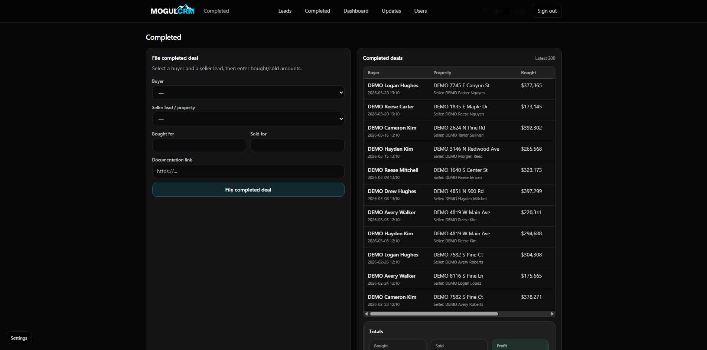Click the File completed deal button

tap(248, 189)
